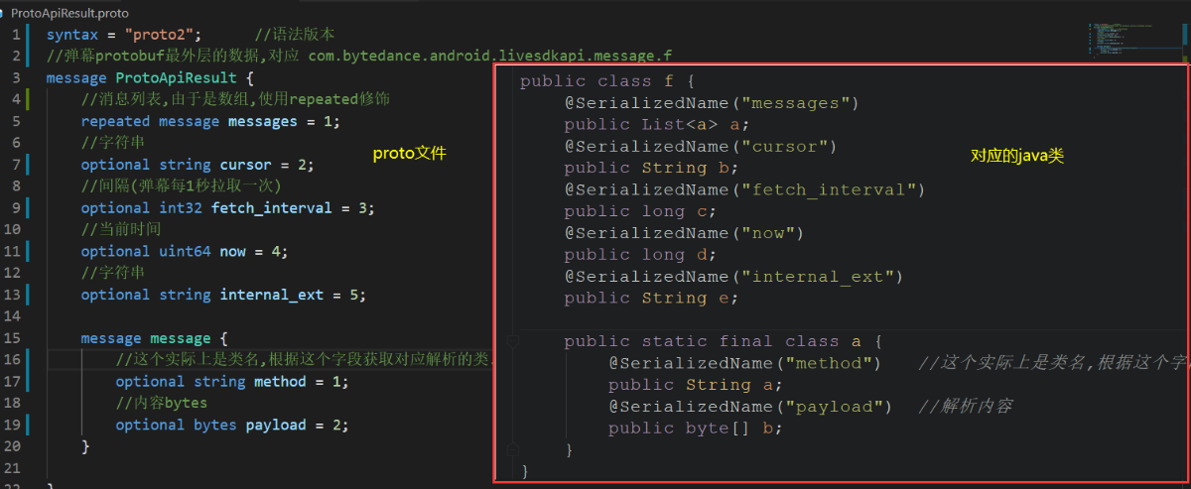Click the gutter at line number 9
This screenshot has height=489, width=1191.
tap(17, 208)
